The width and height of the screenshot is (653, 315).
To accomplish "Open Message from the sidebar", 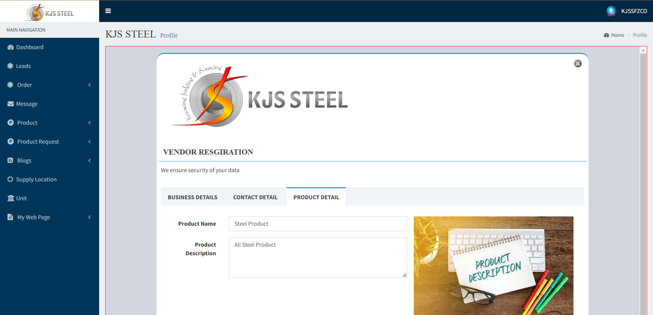I will click(50, 104).
